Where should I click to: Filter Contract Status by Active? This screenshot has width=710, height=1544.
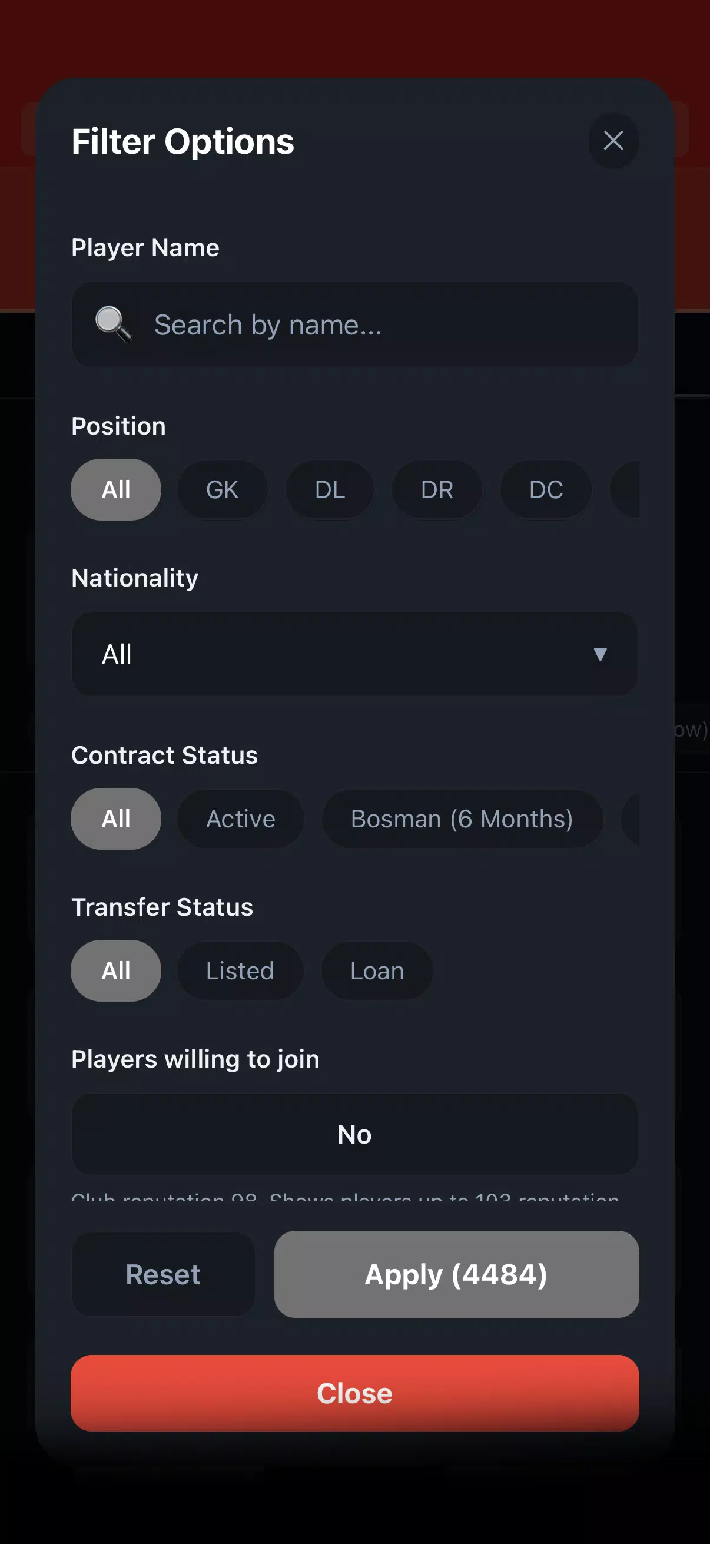pyautogui.click(x=241, y=819)
